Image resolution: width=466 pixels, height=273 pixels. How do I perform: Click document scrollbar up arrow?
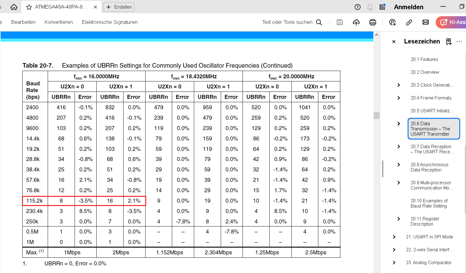click(377, 35)
